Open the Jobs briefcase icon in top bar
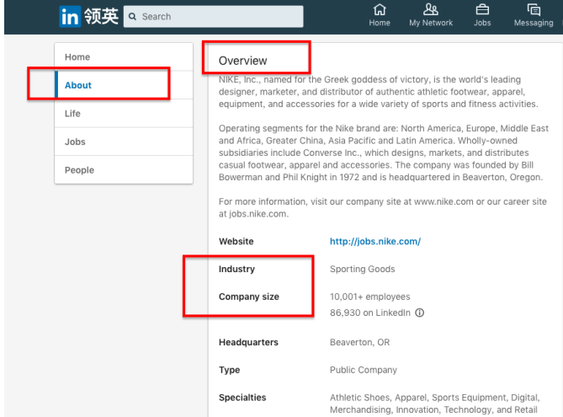Image resolution: width=563 pixels, height=417 pixels. click(x=482, y=10)
